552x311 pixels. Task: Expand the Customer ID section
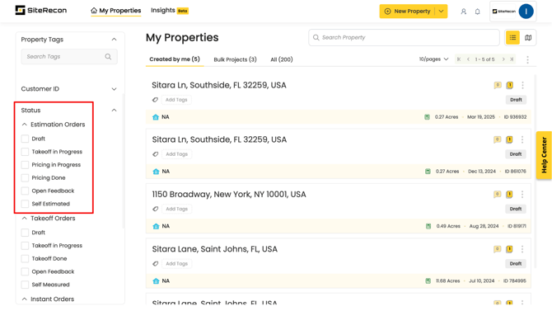[114, 89]
